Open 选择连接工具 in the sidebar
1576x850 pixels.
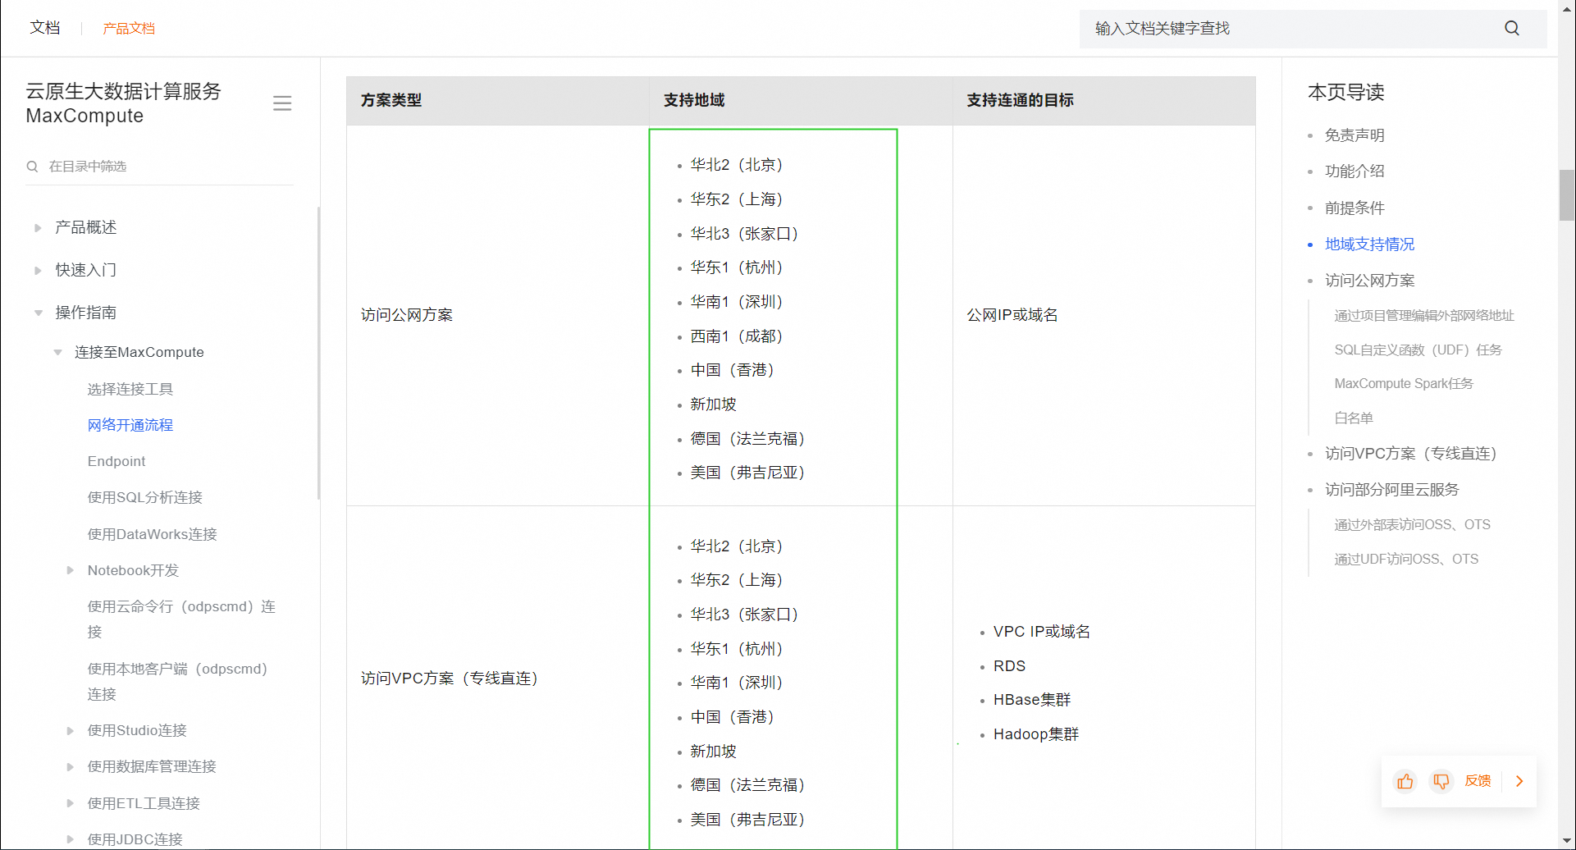pos(130,389)
